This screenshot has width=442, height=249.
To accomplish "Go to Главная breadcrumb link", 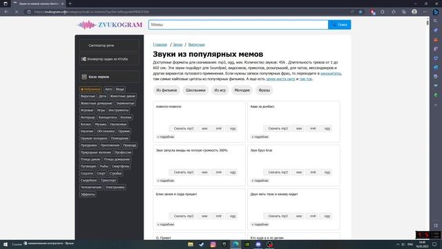I will pos(160,44).
